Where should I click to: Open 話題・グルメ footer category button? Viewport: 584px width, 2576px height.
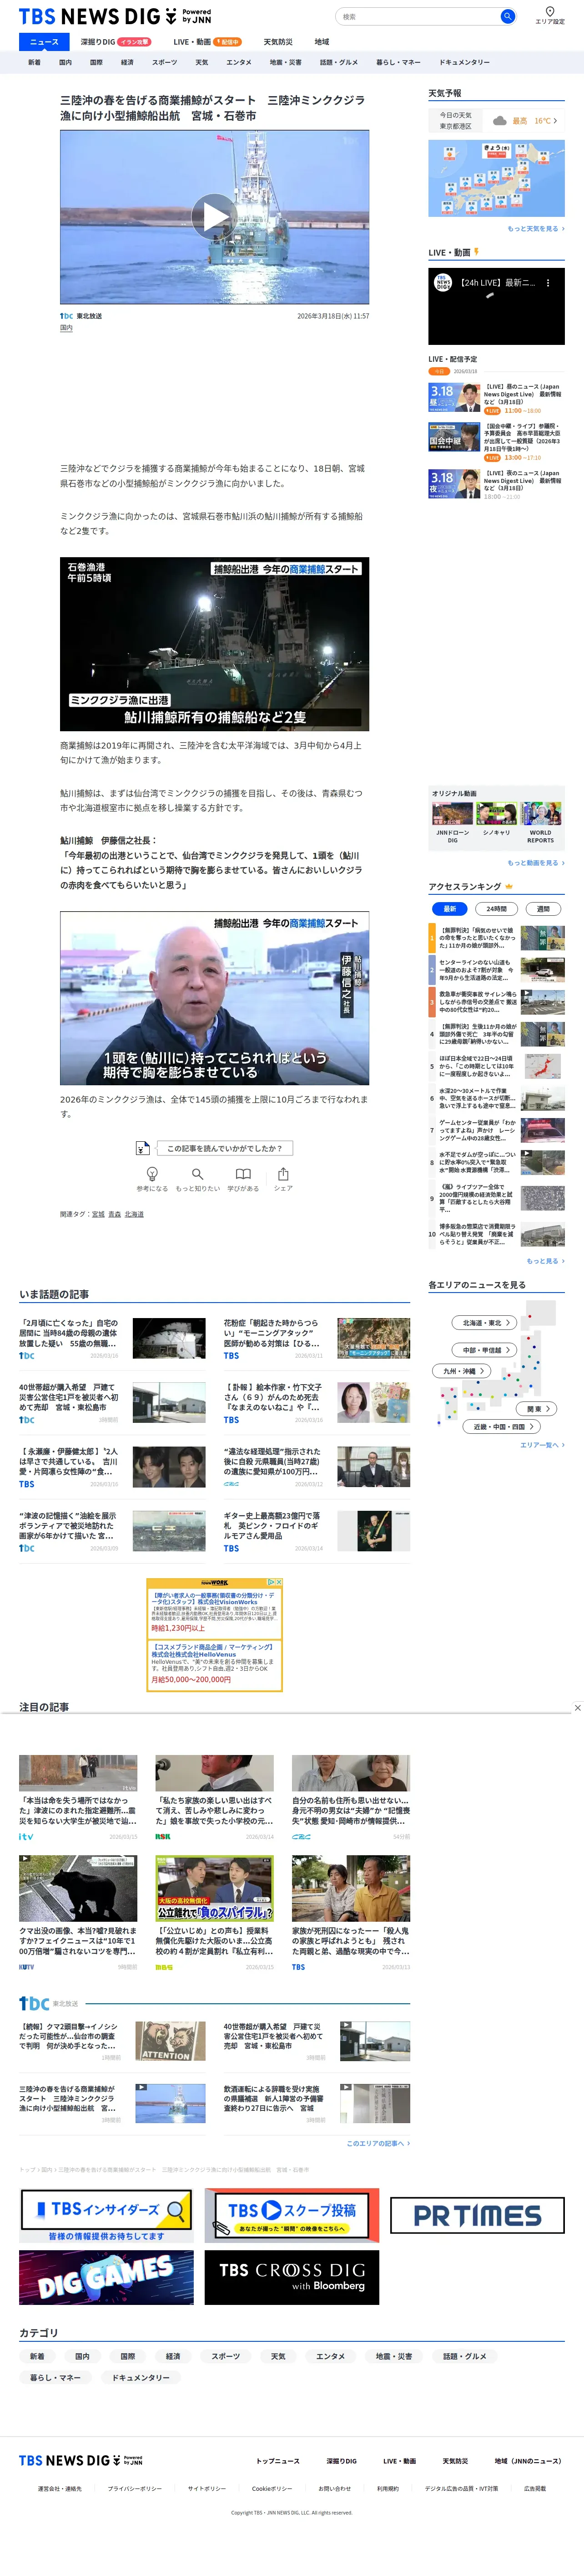[464, 2356]
